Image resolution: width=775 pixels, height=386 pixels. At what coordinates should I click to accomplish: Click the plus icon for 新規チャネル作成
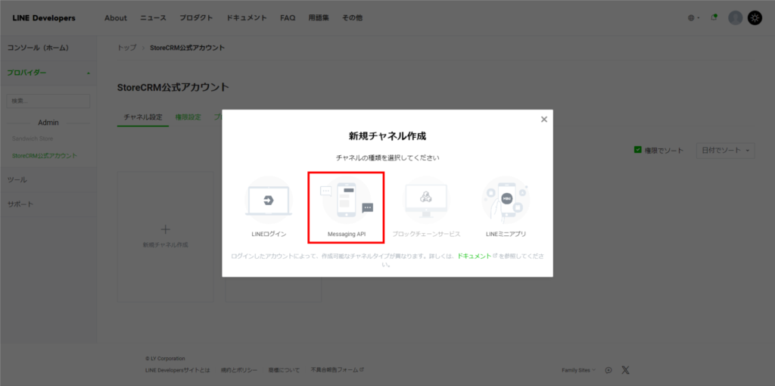(166, 229)
